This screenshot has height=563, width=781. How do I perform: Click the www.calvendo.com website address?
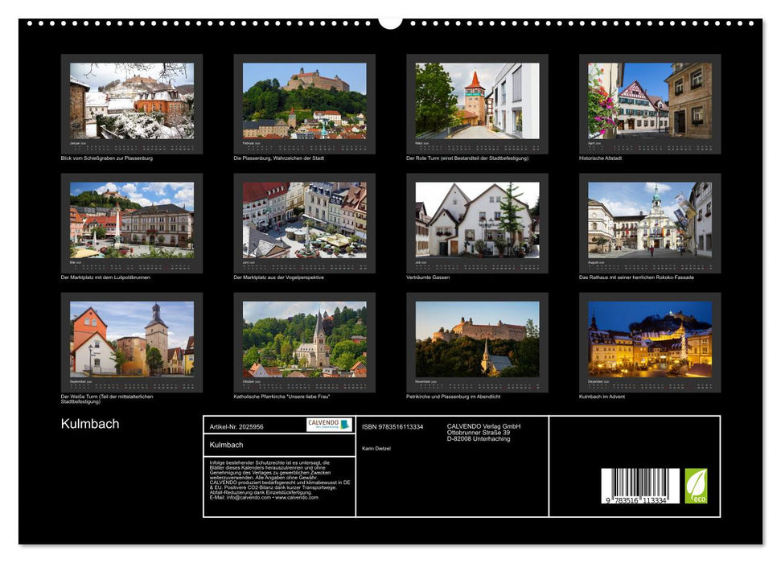pos(295,495)
